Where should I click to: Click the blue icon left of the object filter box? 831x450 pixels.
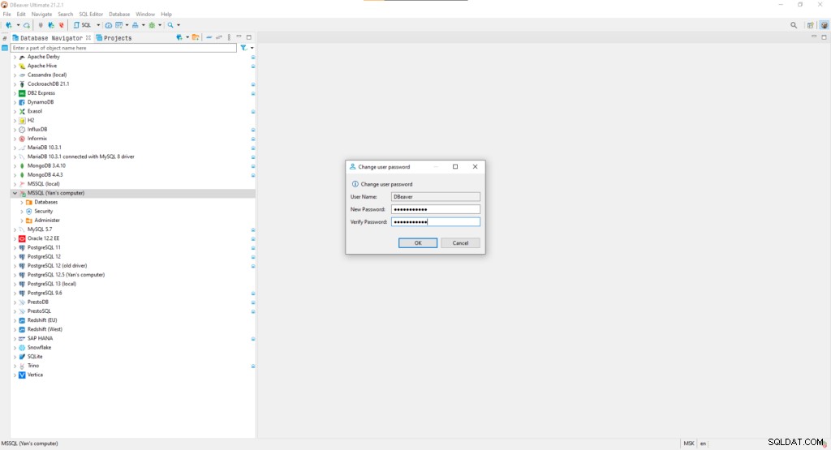tap(5, 48)
